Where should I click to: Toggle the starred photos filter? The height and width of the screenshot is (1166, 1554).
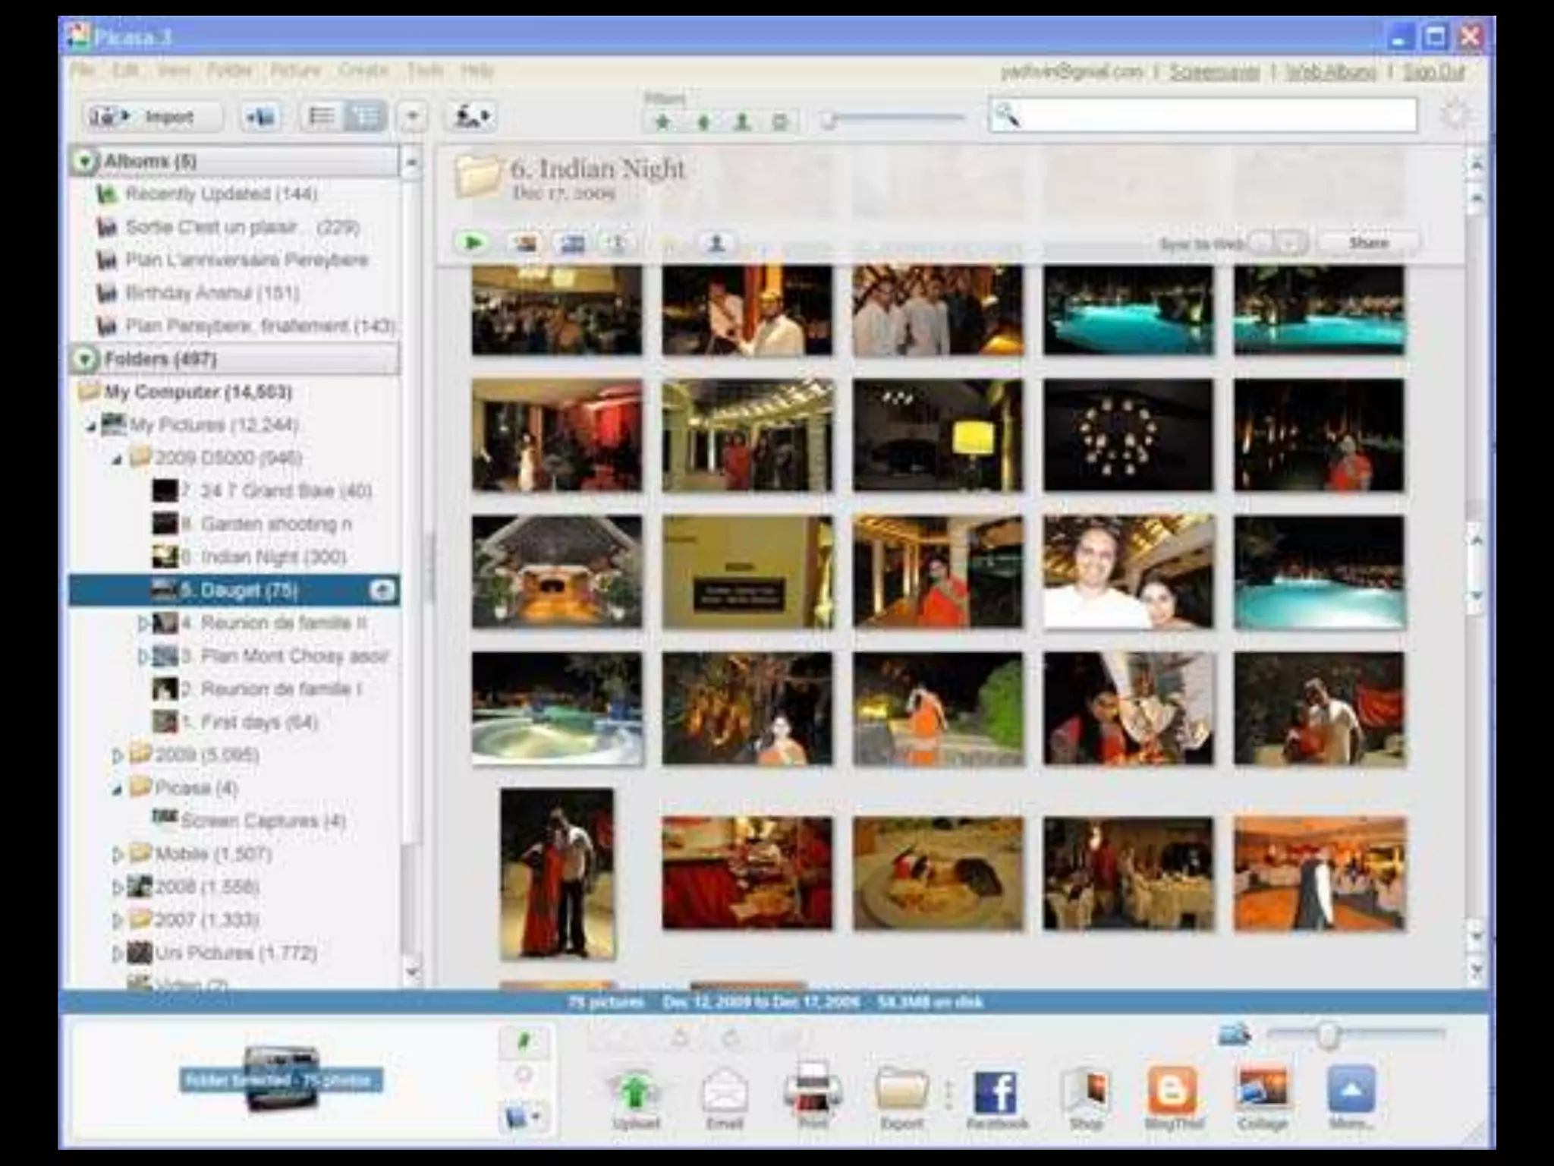663,121
